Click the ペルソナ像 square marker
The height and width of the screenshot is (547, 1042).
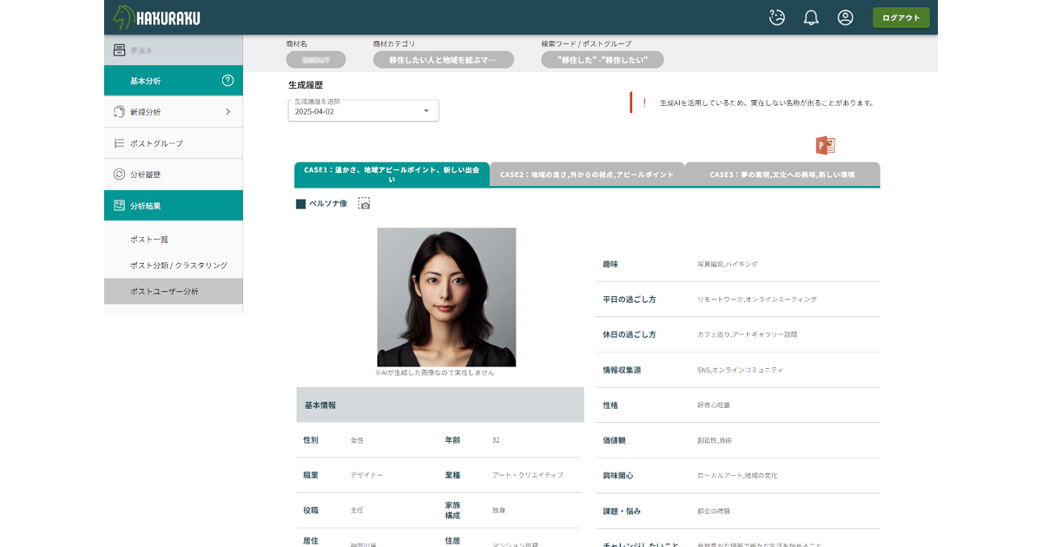(x=300, y=204)
